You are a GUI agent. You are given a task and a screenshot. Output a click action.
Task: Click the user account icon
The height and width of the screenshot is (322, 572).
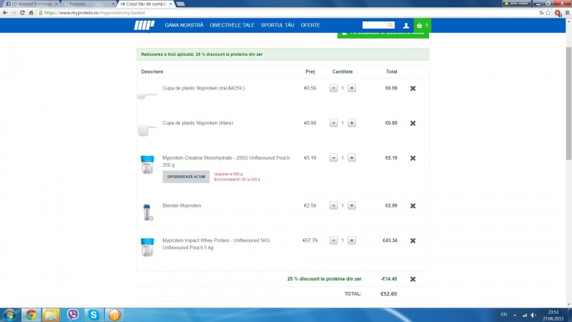point(406,25)
